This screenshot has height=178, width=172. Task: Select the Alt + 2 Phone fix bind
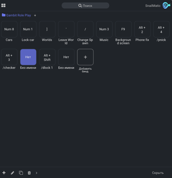click(142, 29)
